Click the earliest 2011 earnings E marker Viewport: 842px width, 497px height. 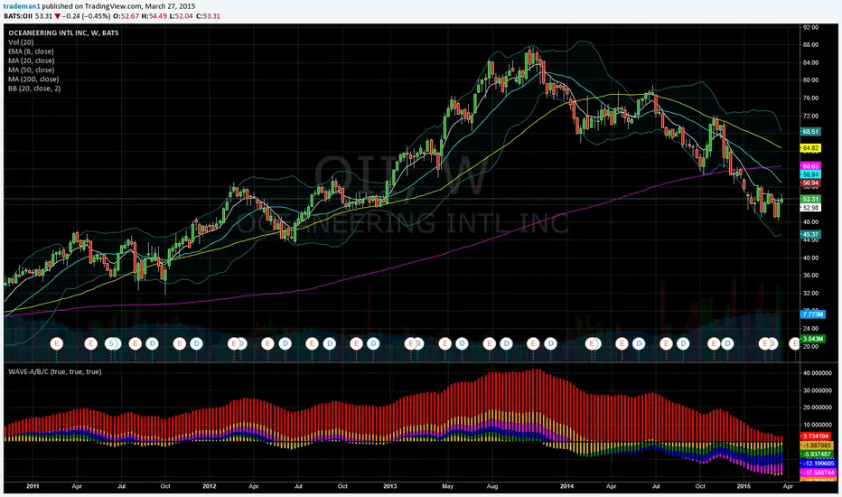(x=56, y=343)
